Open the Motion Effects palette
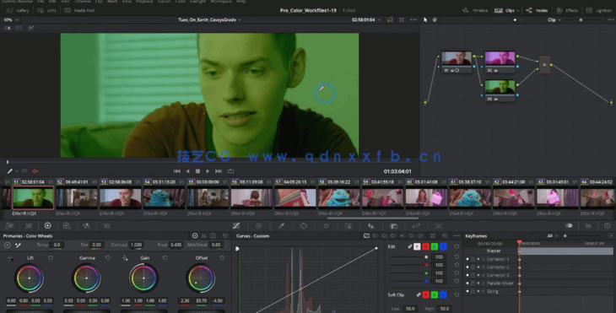Screen dimensions: 616x313 pos(106,226)
